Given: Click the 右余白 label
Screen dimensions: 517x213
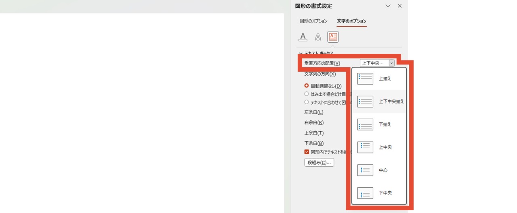Looking at the screenshot, I should pyautogui.click(x=314, y=122).
